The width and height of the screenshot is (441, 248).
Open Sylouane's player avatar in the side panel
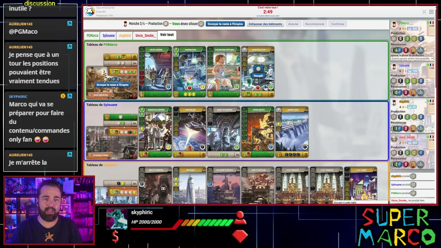click(394, 67)
